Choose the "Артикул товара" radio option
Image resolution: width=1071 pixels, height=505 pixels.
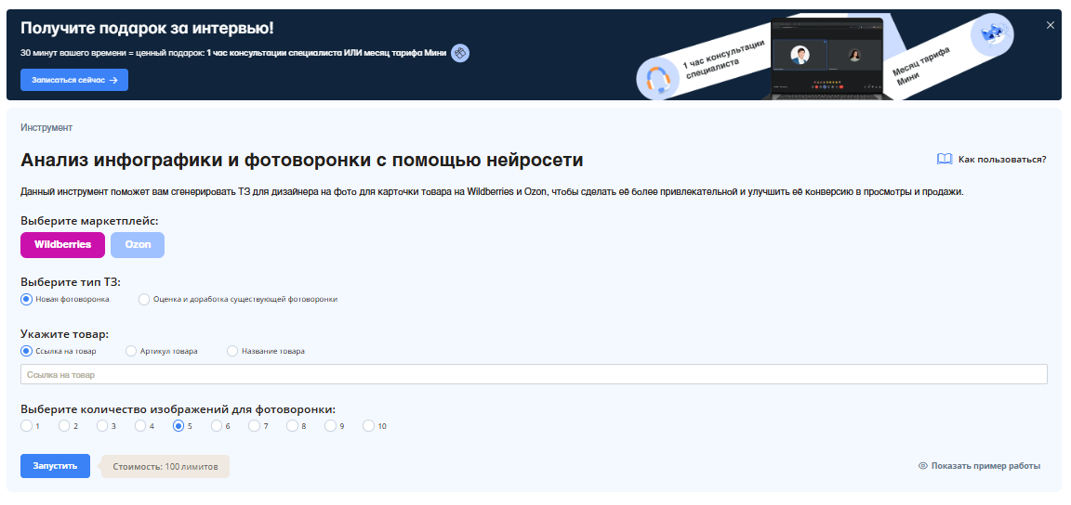click(131, 351)
